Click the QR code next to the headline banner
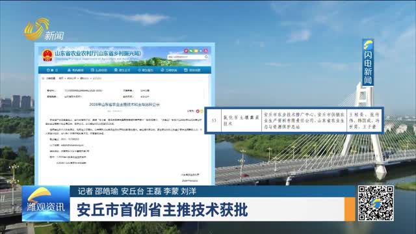Image resolution: width=416 pixels, height=234 pixels. coord(376,203)
